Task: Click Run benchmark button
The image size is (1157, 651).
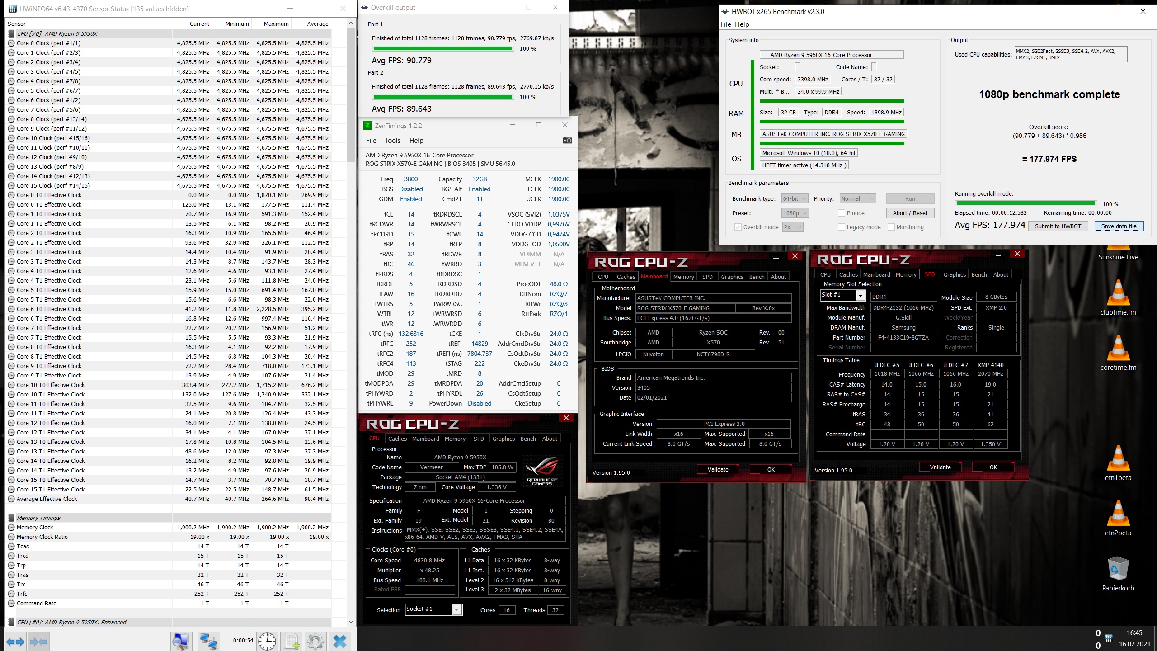Action: coord(910,198)
